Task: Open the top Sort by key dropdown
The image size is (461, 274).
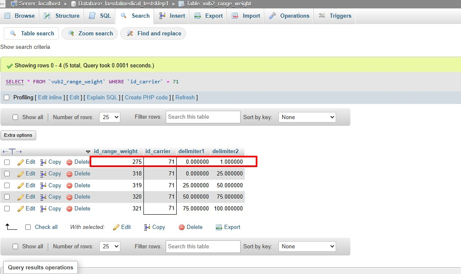Action: coord(307,117)
